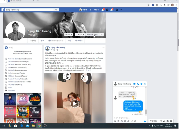179x129 pixels.
Task: Open chat settings gear in the chat header
Action: (141, 84)
